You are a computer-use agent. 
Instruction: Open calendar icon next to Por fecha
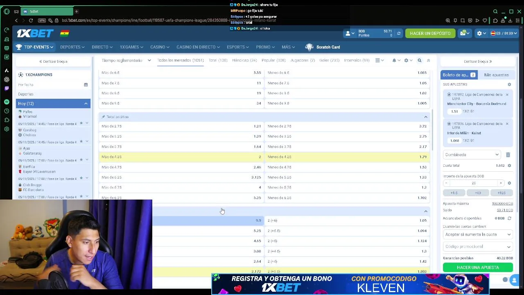coord(86,85)
